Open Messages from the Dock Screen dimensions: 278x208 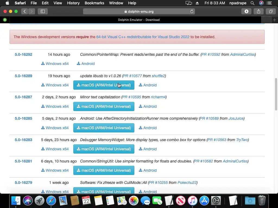[x=145, y=201]
